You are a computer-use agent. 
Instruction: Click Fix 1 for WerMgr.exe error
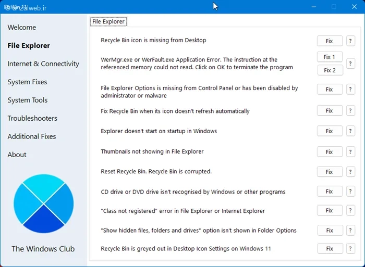pyautogui.click(x=330, y=57)
